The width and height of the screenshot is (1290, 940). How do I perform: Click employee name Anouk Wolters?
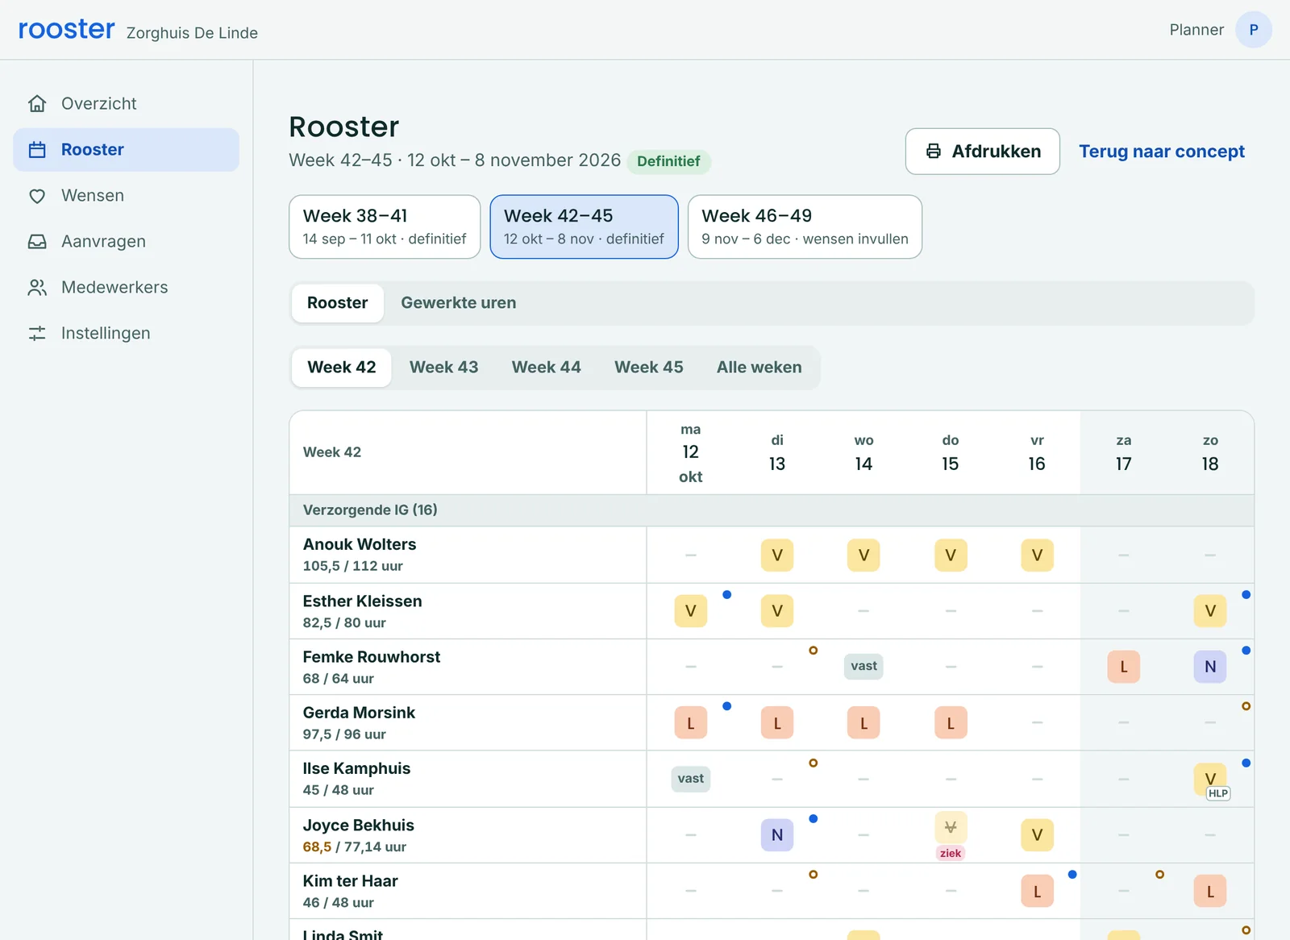tap(360, 545)
